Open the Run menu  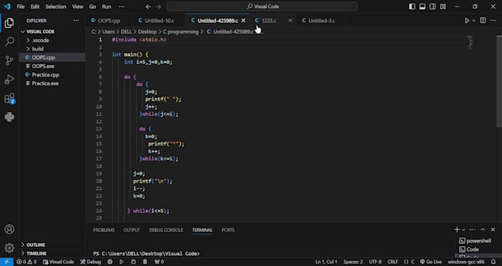[106, 7]
